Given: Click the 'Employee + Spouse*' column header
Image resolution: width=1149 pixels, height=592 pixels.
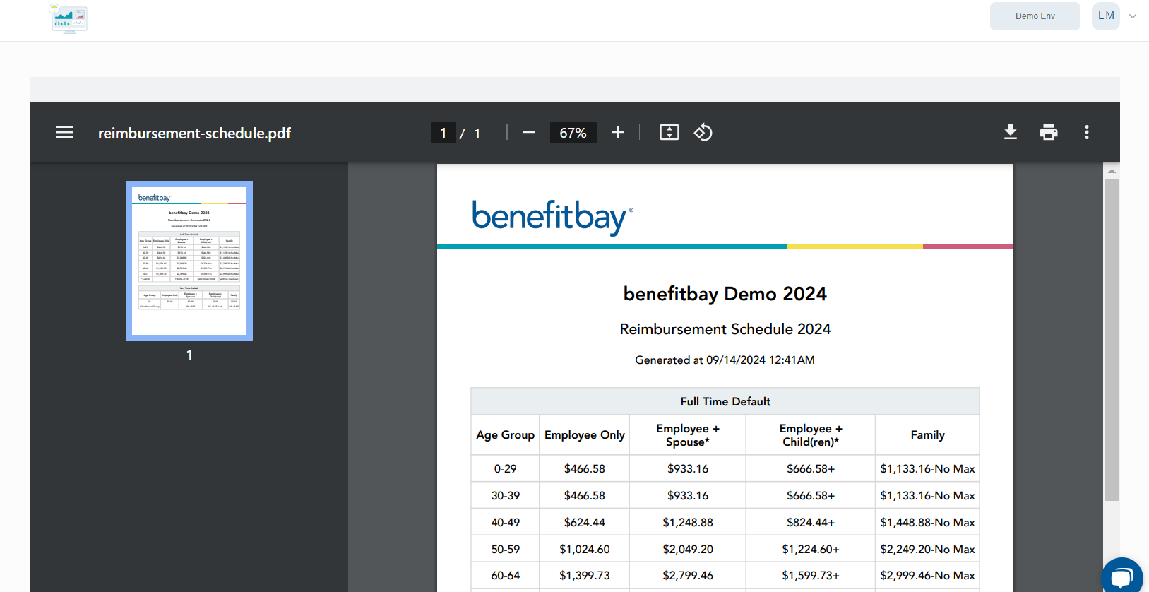Looking at the screenshot, I should tap(688, 435).
